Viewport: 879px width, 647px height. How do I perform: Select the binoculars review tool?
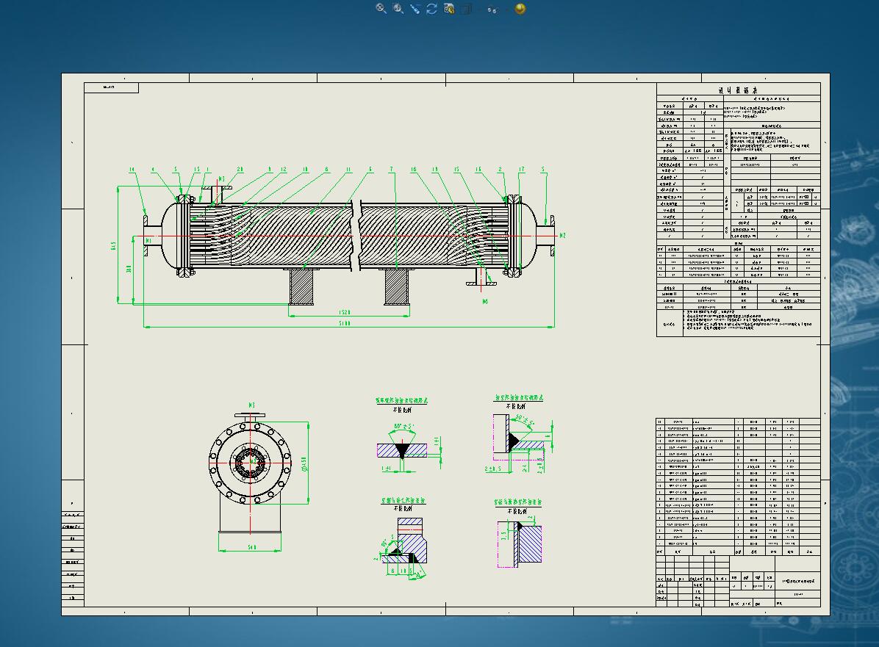click(492, 10)
